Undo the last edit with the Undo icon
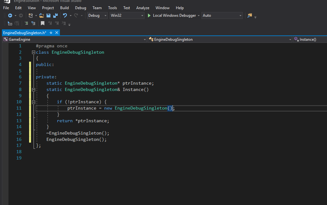 click(x=65, y=15)
